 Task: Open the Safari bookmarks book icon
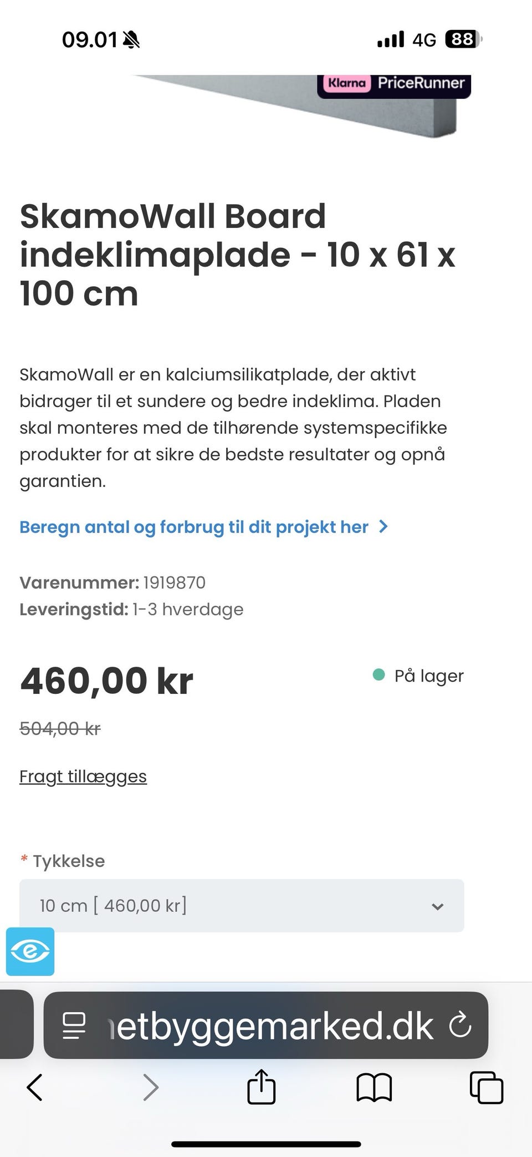(x=374, y=1087)
